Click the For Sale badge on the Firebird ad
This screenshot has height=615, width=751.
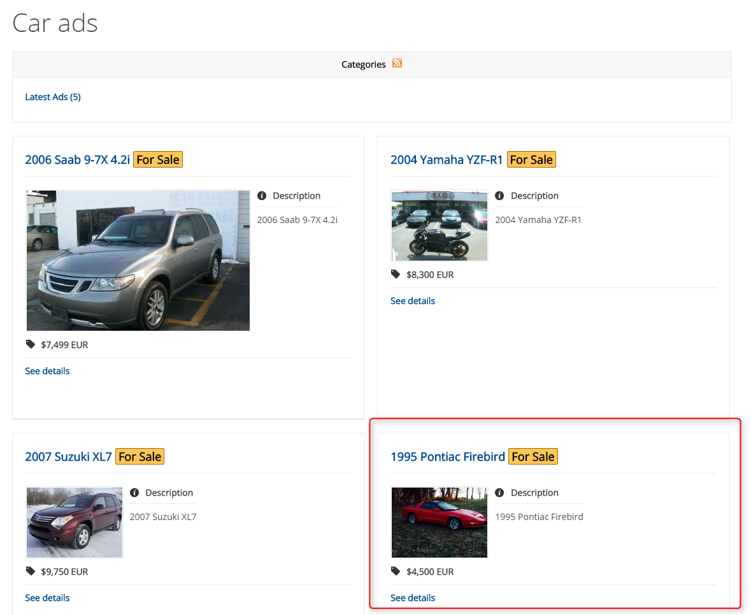click(x=533, y=456)
